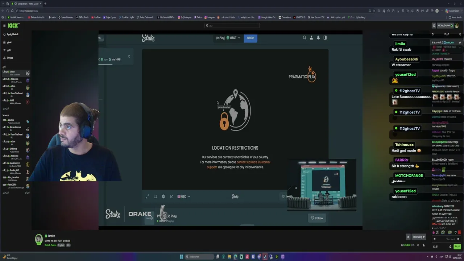The height and width of the screenshot is (261, 464).
Task: Open the Autres favoris bookmarks folder
Action: pyautogui.click(x=455, y=17)
